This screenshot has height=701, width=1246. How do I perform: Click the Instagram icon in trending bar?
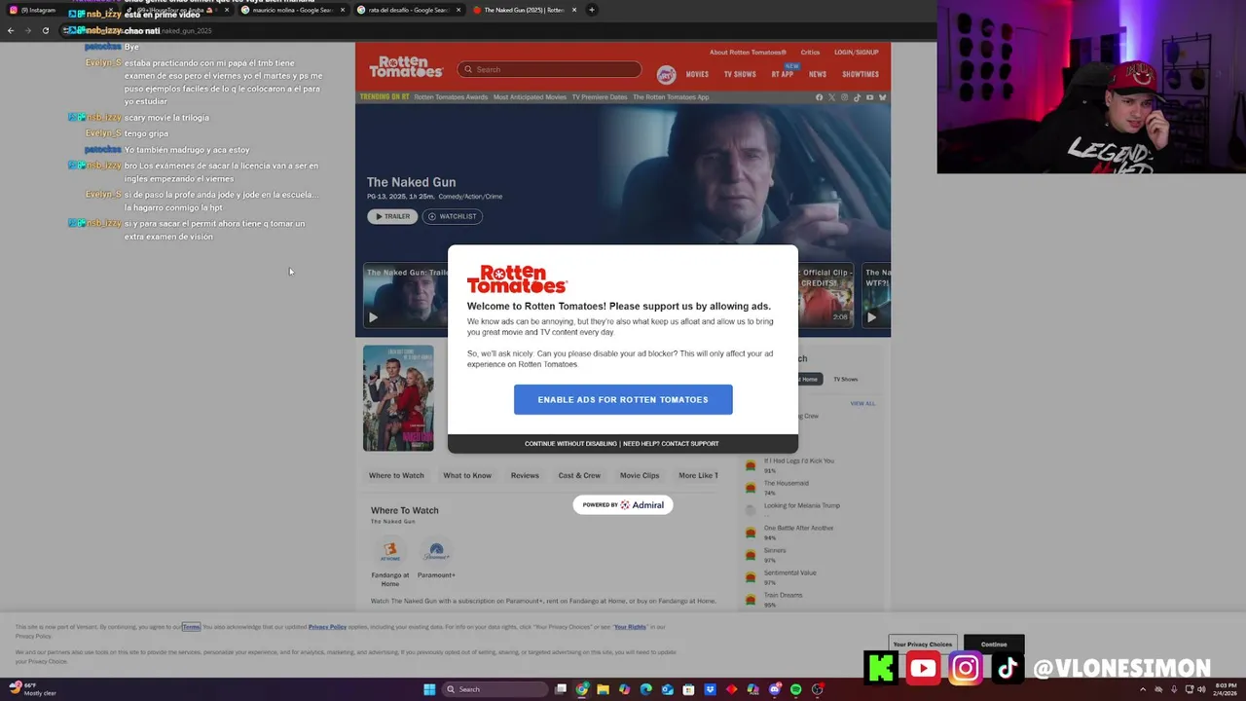844,97
